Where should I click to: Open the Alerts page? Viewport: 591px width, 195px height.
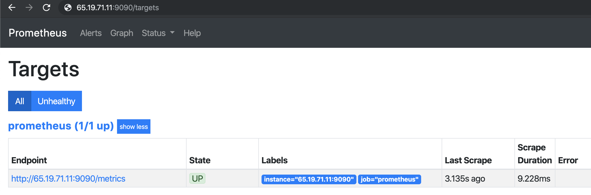point(91,33)
